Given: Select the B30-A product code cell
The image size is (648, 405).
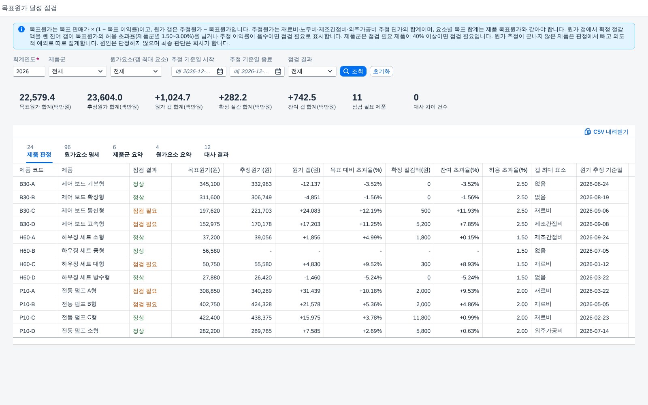Looking at the screenshot, I should [36, 184].
